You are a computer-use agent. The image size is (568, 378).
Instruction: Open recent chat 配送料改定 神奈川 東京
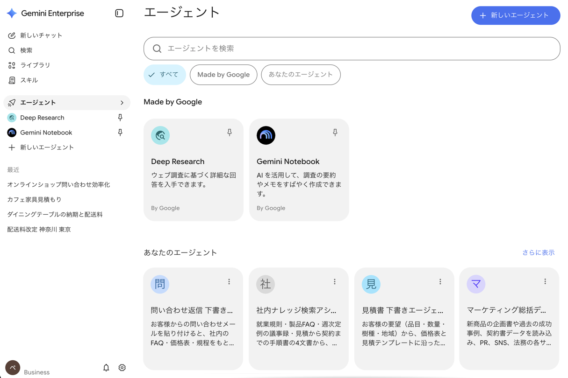pos(39,230)
